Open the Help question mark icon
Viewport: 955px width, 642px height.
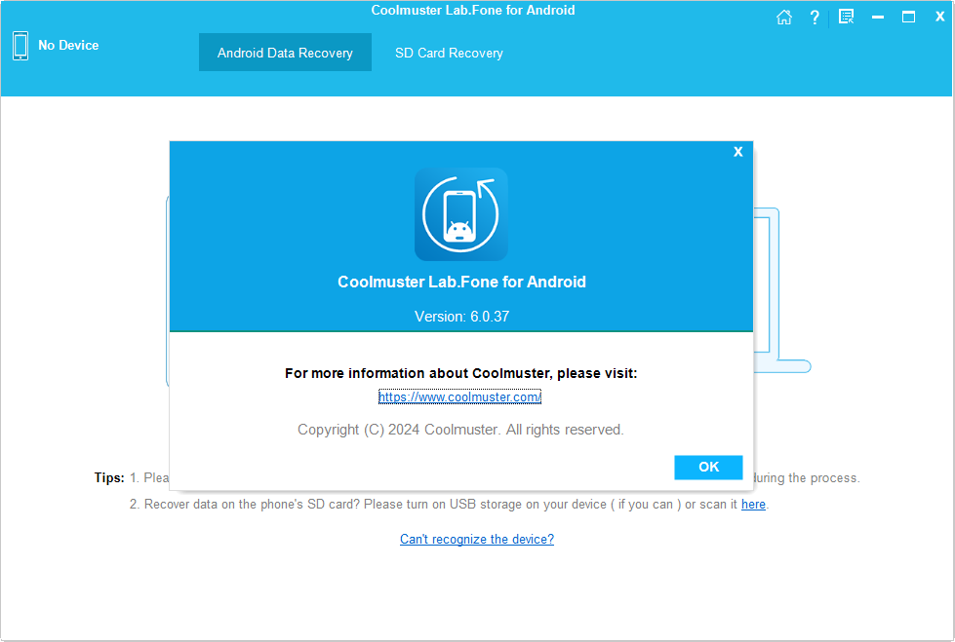coord(815,17)
